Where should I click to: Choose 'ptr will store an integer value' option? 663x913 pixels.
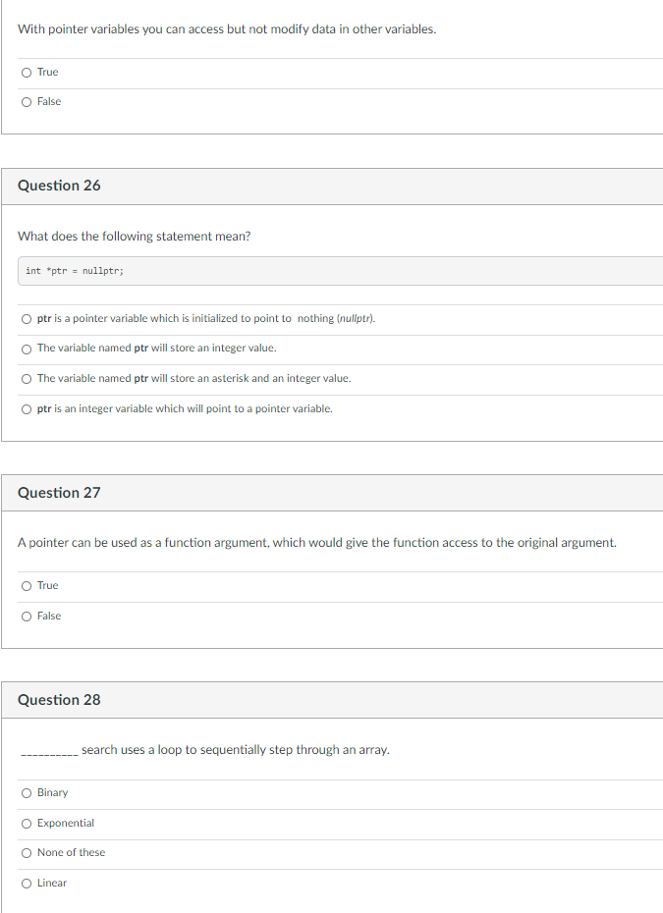click(x=27, y=349)
